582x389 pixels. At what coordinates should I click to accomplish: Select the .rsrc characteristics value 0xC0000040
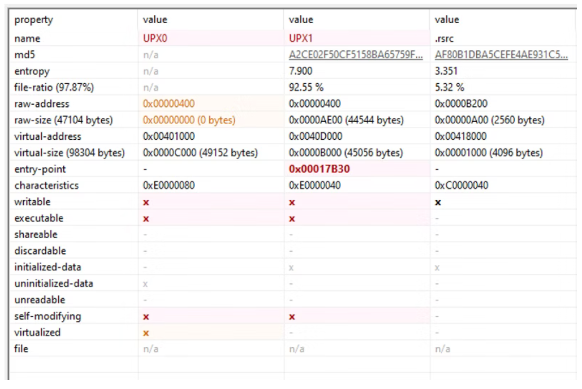(x=461, y=186)
